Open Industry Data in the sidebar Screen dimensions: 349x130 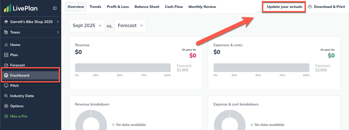31,96
